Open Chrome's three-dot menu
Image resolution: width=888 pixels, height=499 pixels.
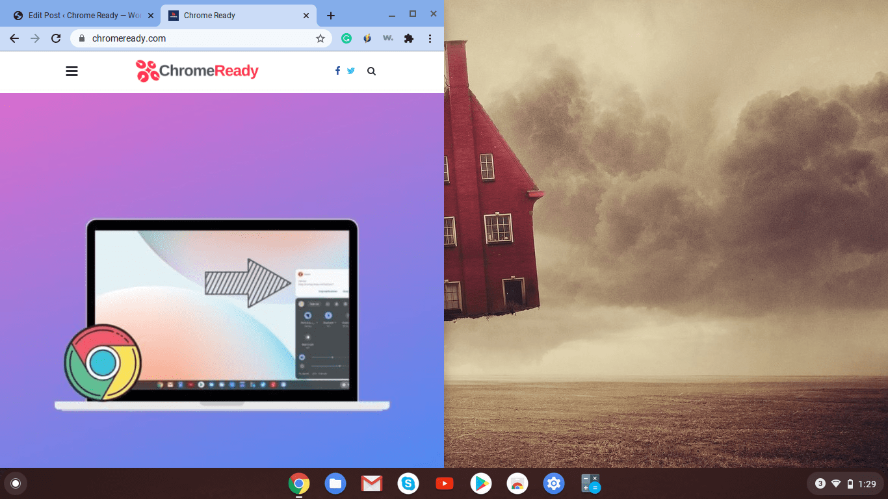[x=430, y=38]
